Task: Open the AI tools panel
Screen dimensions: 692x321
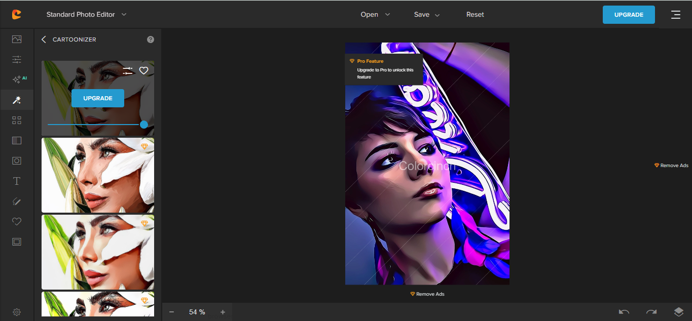Action: pos(16,78)
